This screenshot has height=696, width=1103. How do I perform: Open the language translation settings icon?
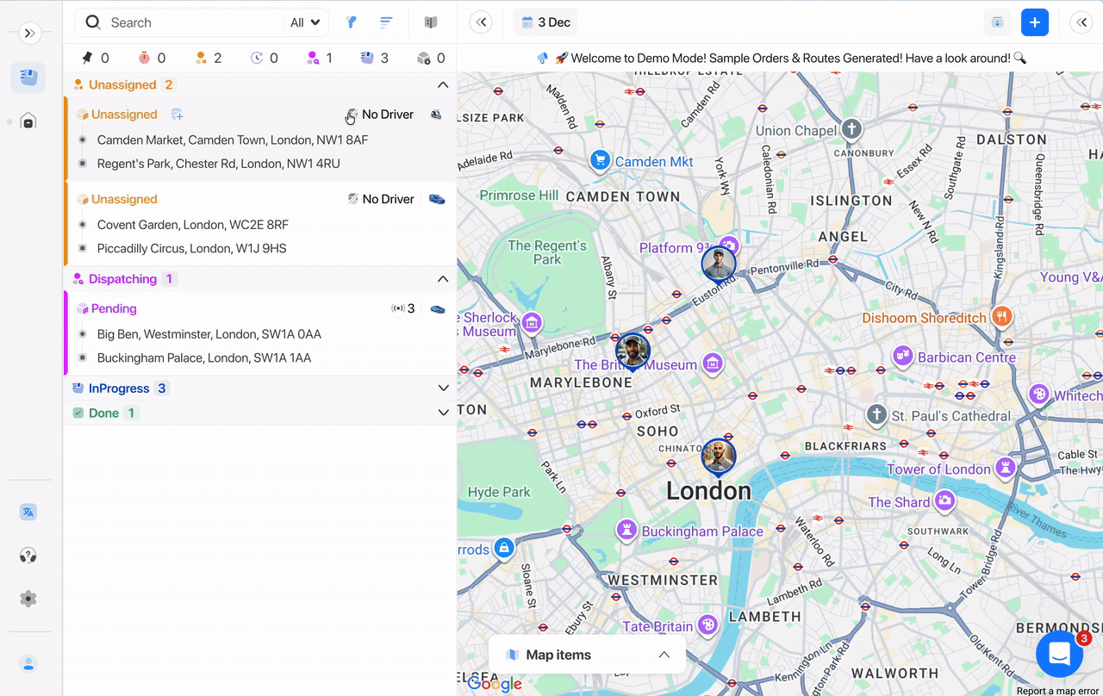28,512
